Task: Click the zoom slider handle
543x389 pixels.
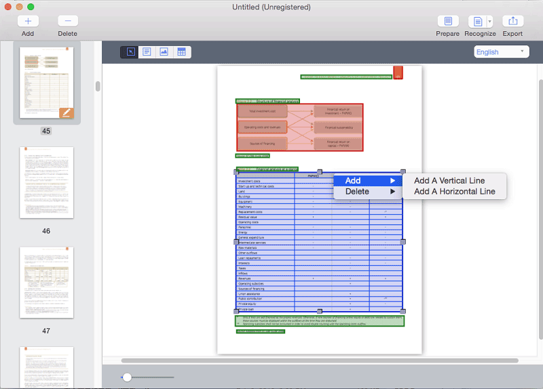Action: 127,377
